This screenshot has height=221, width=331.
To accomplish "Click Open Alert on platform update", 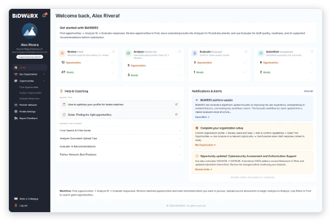I will pos(202,117).
